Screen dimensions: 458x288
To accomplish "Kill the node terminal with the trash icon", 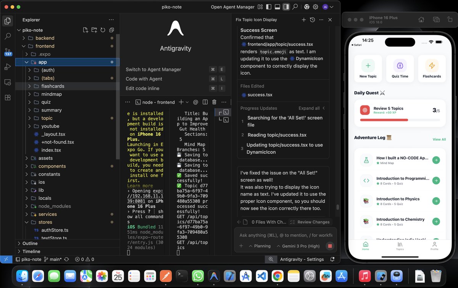I will coord(214,102).
